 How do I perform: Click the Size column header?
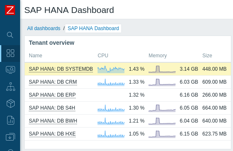[x=207, y=56]
